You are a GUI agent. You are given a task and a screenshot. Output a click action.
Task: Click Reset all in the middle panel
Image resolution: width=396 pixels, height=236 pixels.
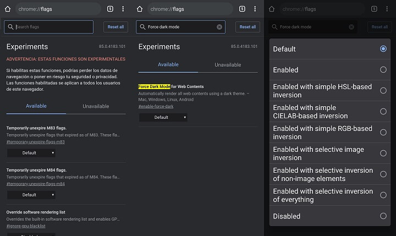coord(248,27)
